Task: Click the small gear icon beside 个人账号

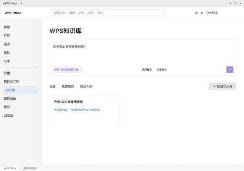Action: [202, 13]
